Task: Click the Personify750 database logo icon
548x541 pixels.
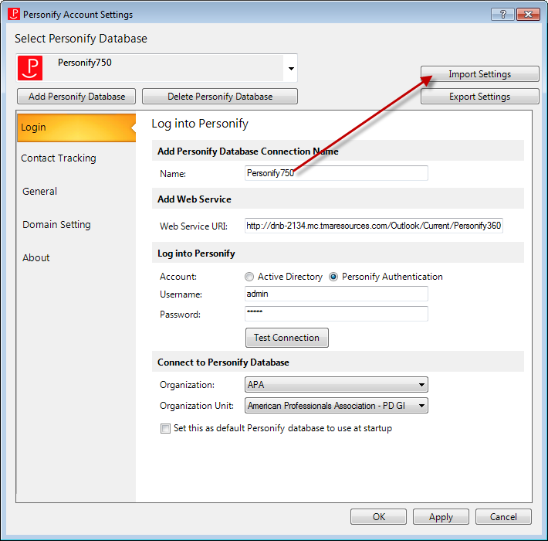Action: point(30,68)
